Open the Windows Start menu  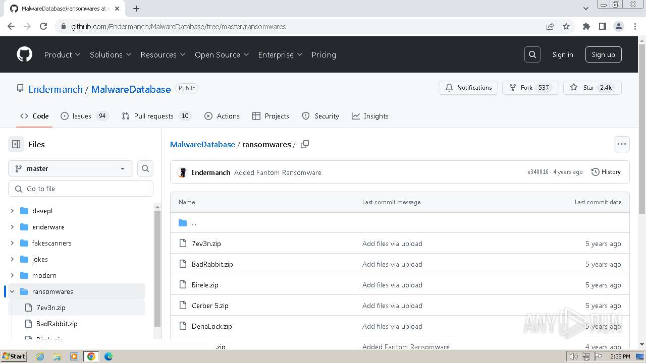[14, 356]
